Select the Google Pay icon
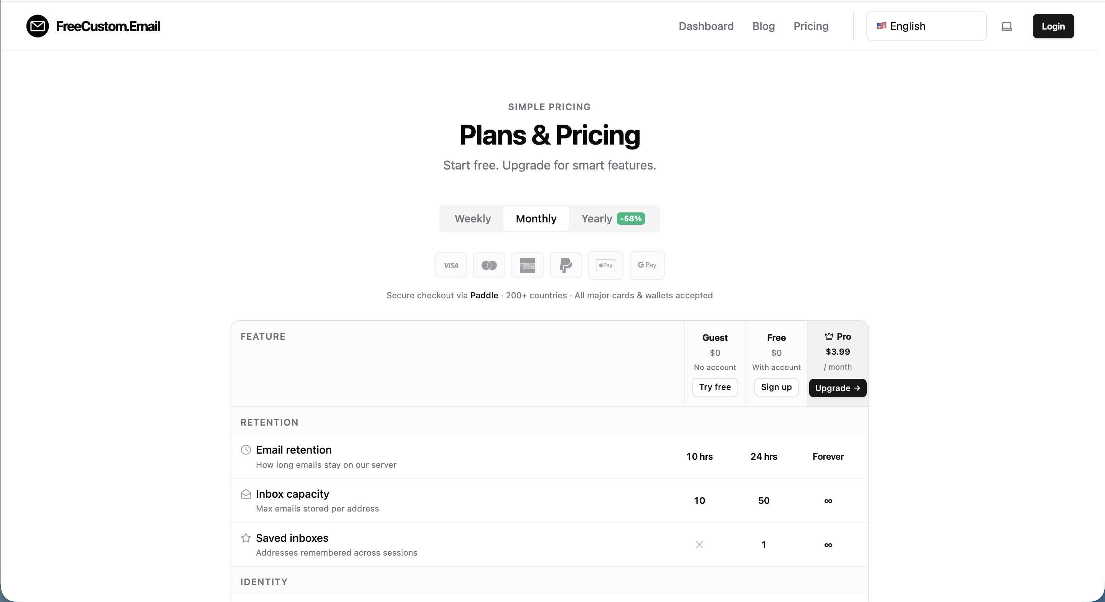The width and height of the screenshot is (1105, 602). (647, 265)
